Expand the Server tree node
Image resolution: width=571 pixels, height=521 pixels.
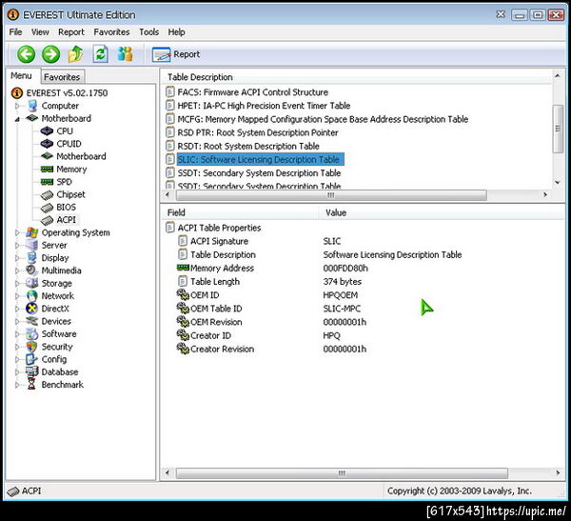[17, 246]
